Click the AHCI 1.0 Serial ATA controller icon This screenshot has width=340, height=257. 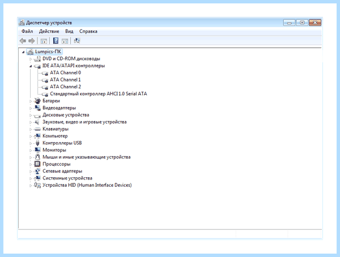pos(45,94)
